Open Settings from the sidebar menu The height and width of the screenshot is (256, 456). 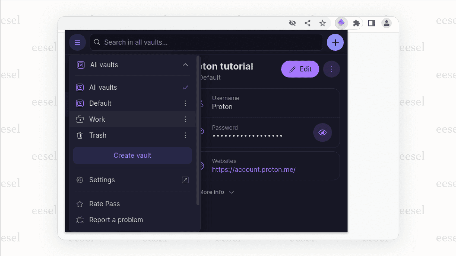[102, 180]
